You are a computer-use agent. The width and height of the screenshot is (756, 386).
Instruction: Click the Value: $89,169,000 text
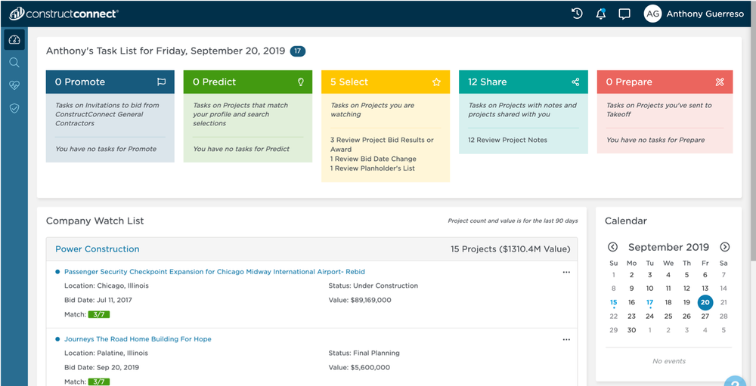coord(360,300)
